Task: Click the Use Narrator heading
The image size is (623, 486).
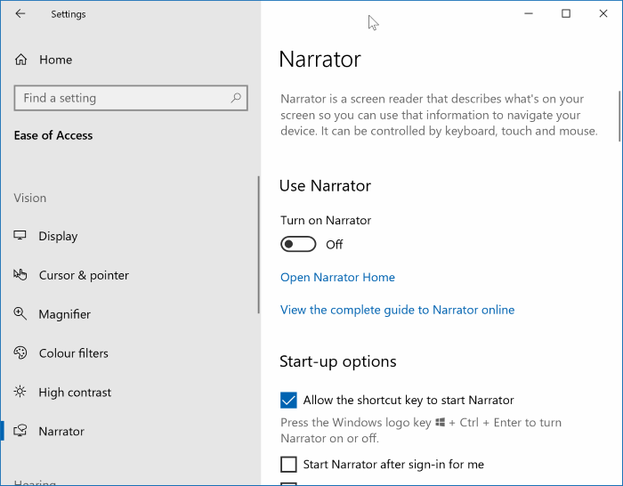Action: 325,185
